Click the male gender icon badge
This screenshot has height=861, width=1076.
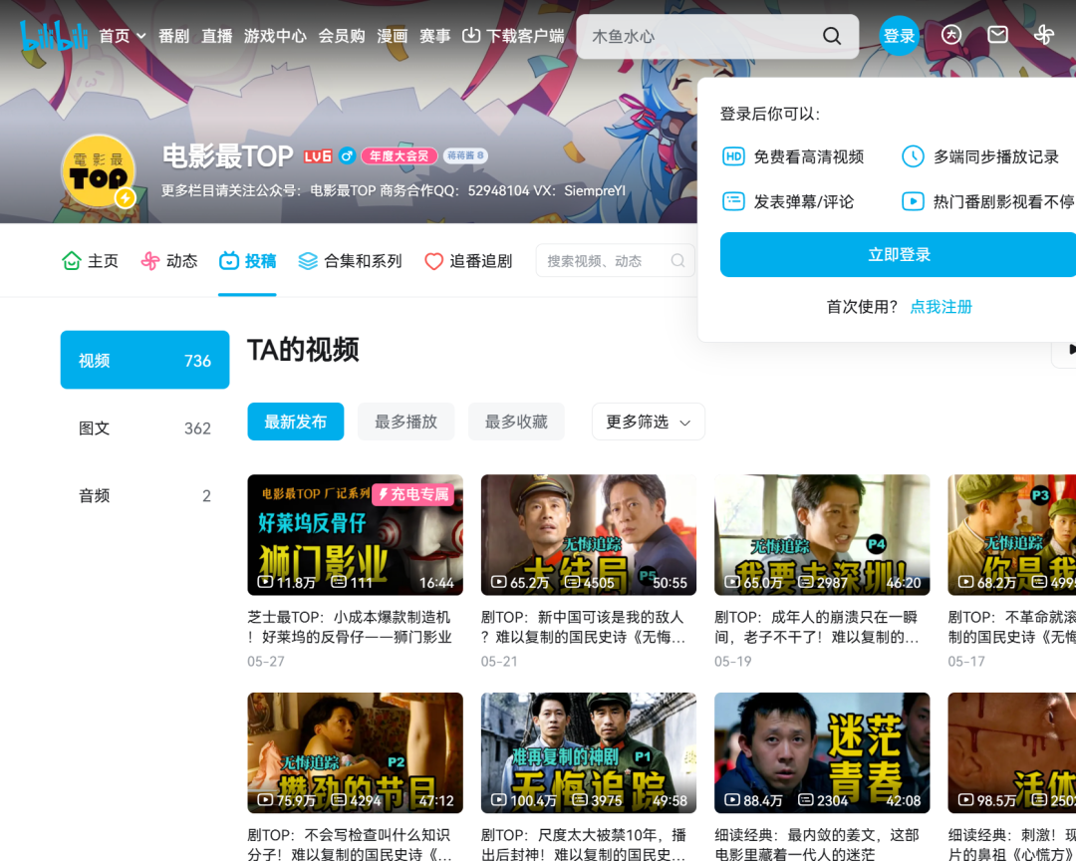[348, 155]
